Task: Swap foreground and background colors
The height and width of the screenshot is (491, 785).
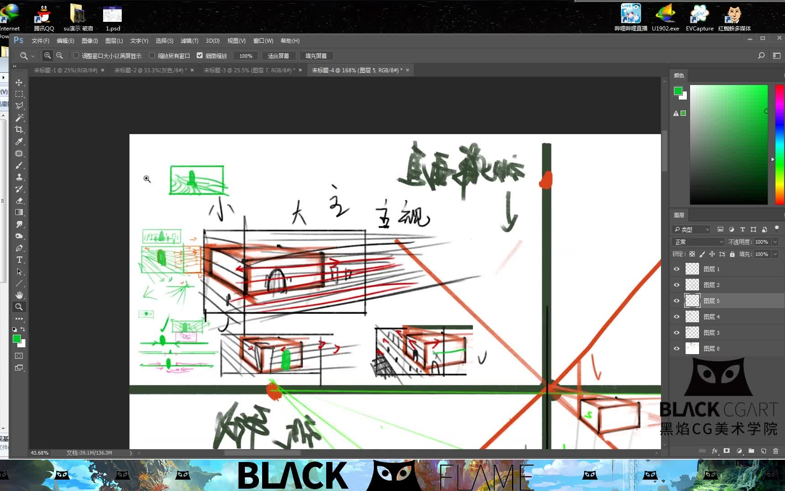Action: tap(23, 329)
